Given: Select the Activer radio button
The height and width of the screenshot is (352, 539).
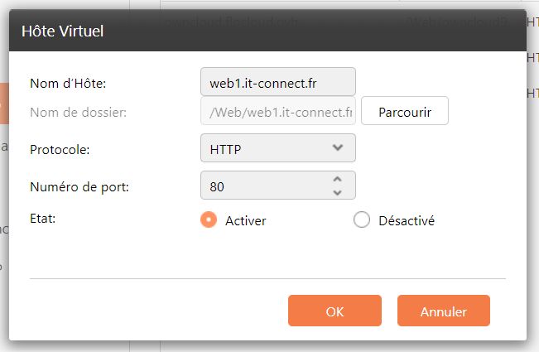Looking at the screenshot, I should point(209,220).
